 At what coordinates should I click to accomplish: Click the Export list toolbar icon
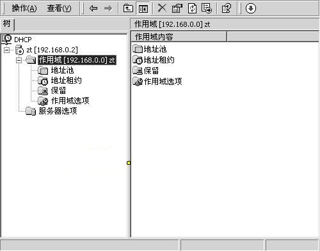pyautogui.click(x=207, y=8)
